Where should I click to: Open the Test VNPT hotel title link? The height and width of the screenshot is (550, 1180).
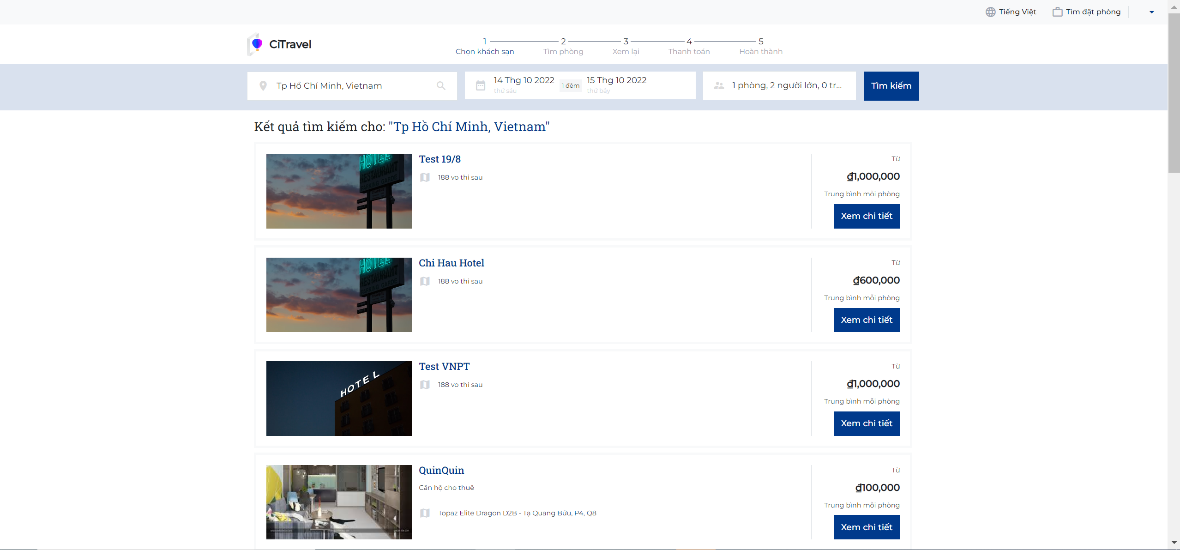(x=444, y=367)
